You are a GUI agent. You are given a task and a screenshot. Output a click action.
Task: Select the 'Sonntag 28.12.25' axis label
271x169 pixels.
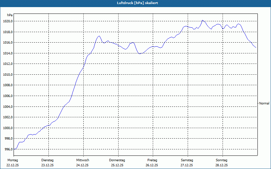point(222,163)
